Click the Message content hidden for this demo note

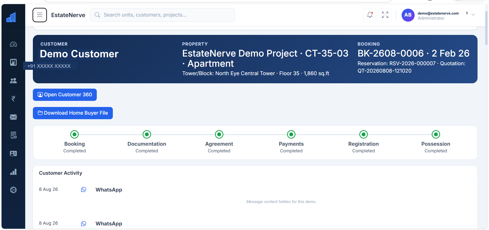click(281, 201)
